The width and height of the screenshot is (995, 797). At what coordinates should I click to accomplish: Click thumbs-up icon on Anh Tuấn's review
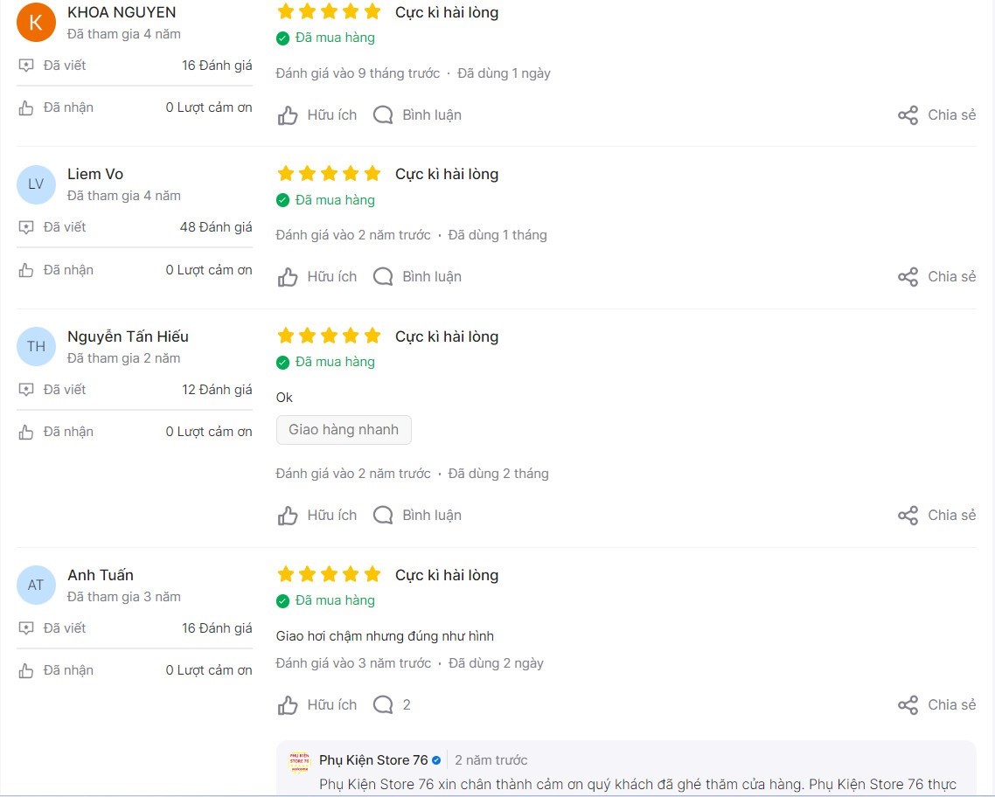coord(288,705)
